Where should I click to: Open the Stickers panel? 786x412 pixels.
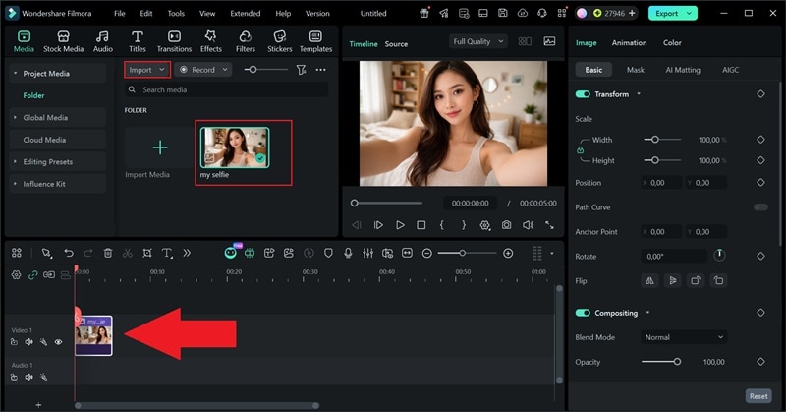pyautogui.click(x=279, y=40)
